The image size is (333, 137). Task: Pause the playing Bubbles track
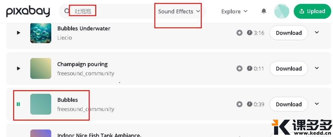click(18, 104)
